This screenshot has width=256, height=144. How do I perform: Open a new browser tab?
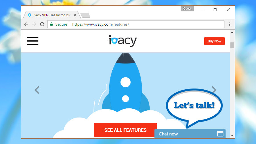(85, 15)
